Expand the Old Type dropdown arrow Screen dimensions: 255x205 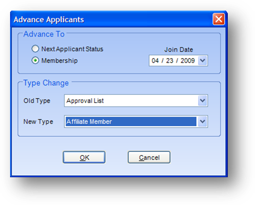pos(203,100)
